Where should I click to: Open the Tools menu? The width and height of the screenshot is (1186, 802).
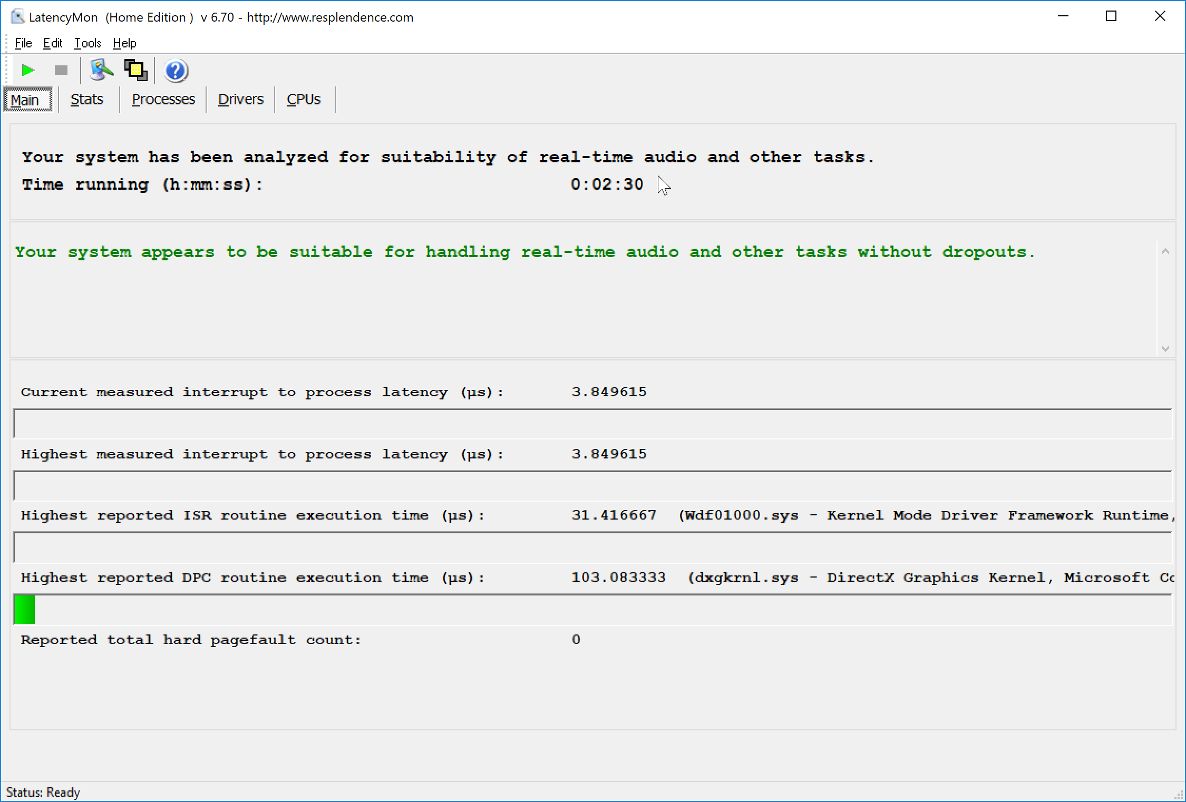pyautogui.click(x=88, y=43)
